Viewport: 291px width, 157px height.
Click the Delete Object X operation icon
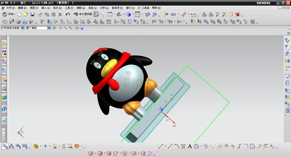pos(220,22)
